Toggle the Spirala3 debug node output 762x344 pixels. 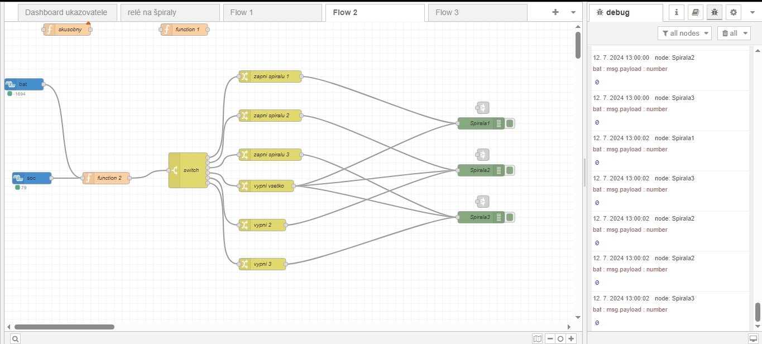(x=510, y=217)
